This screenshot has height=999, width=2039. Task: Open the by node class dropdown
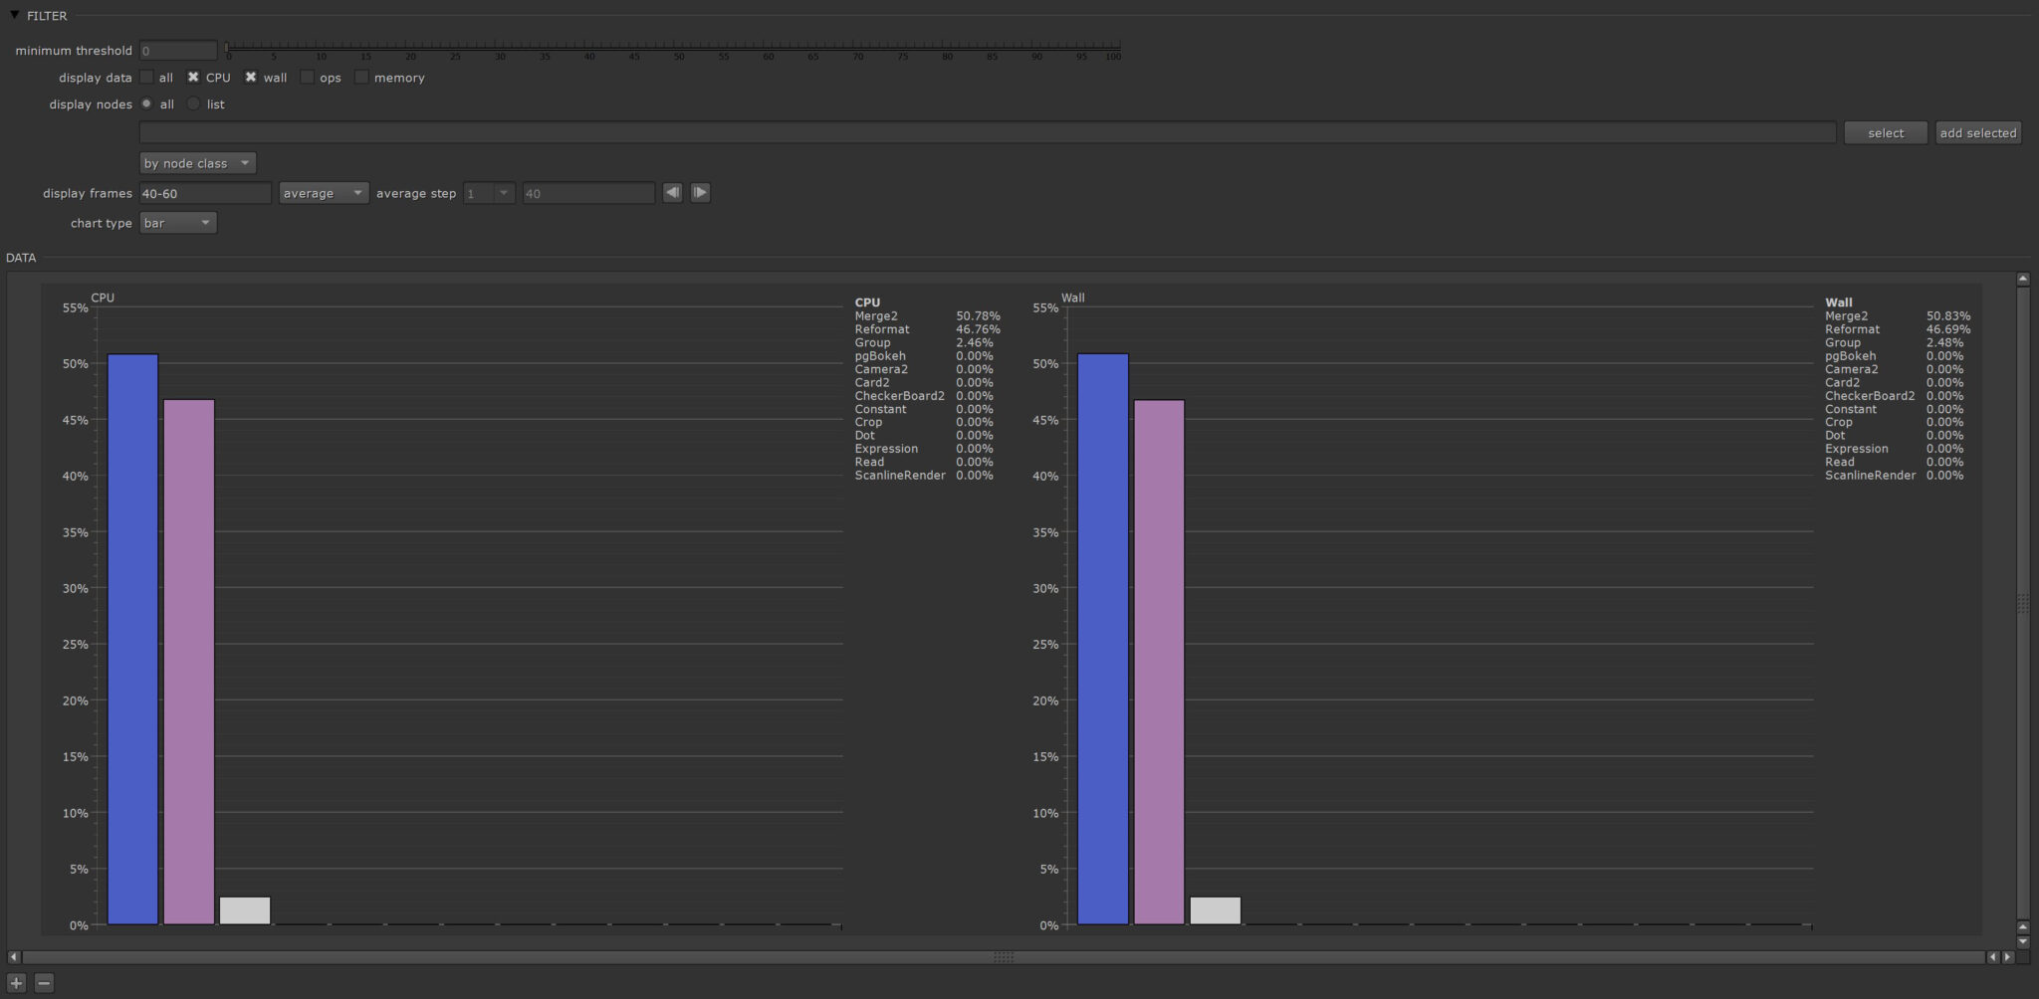pyautogui.click(x=197, y=162)
